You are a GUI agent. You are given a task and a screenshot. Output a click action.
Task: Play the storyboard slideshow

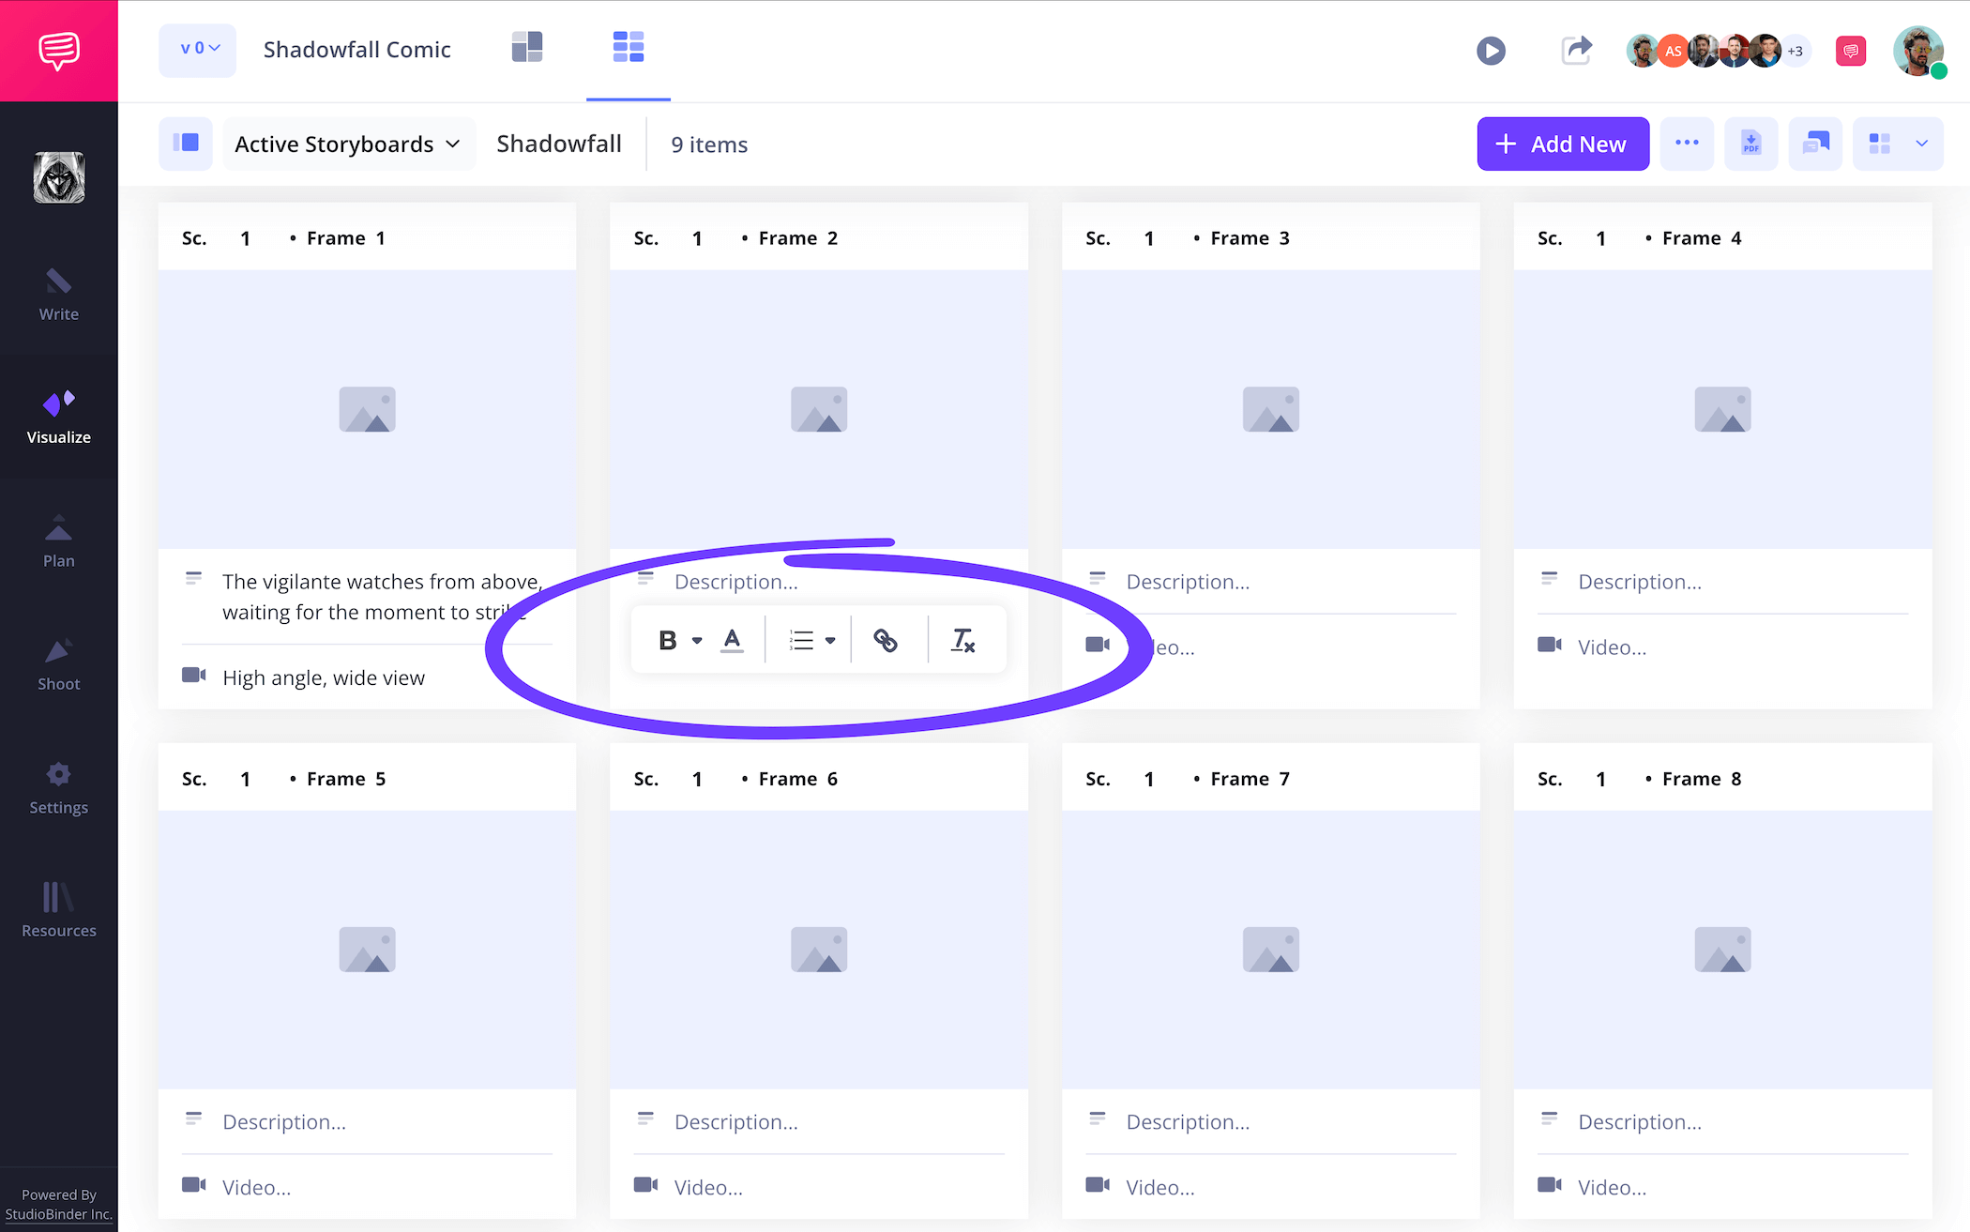[1491, 50]
